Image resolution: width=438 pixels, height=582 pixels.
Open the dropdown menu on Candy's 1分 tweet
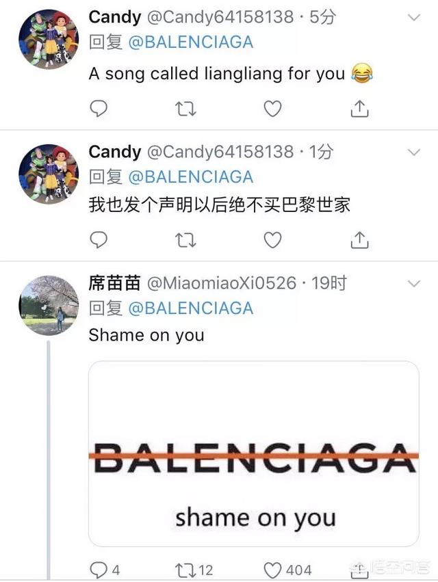click(414, 153)
